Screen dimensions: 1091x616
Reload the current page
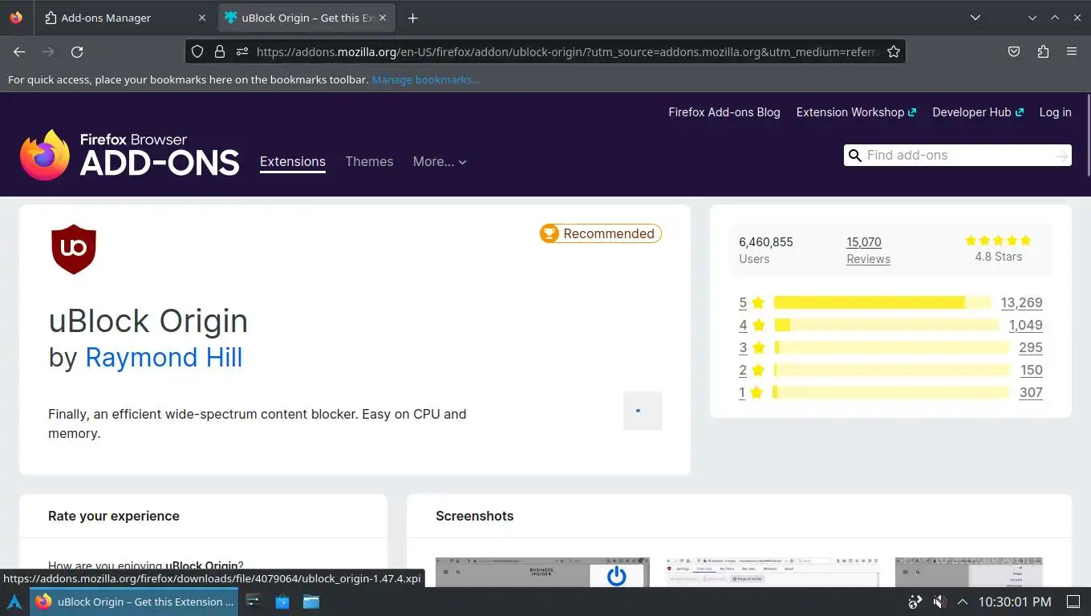coord(77,51)
